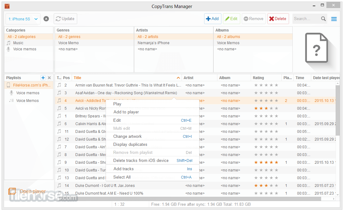Select FileHorse.com's iPh... playlist
The image size is (344, 211).
coord(29,85)
